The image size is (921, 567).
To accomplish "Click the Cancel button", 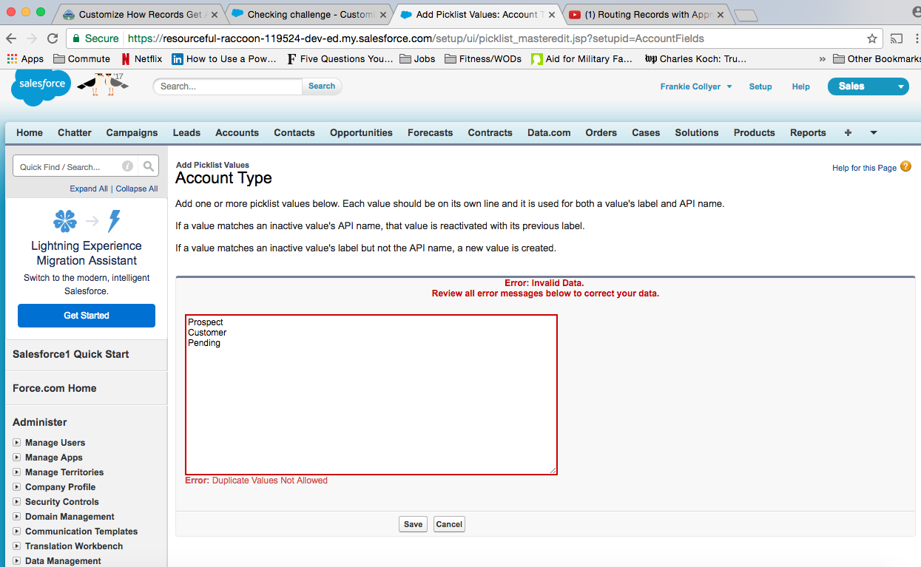I will 449,524.
